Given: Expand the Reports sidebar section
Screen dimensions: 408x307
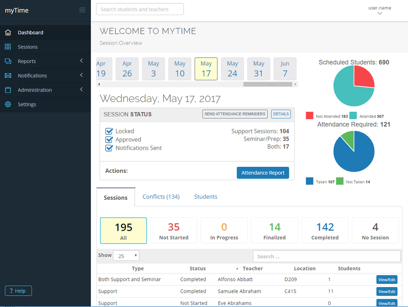Looking at the screenshot, I should pyautogui.click(x=81, y=61).
